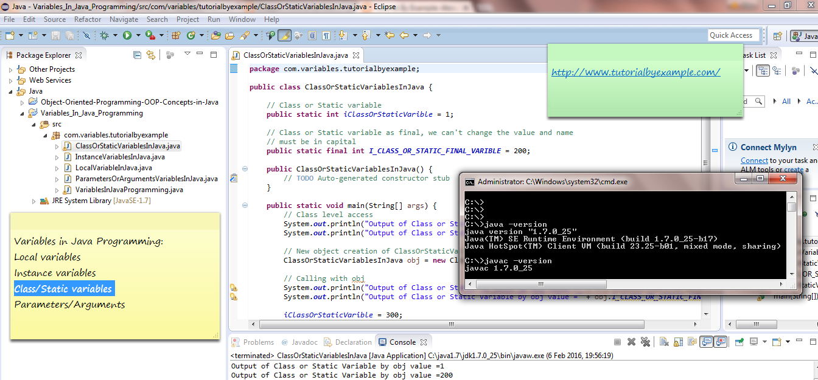Open the Navigate menu
818x380 pixels.
coord(124,19)
